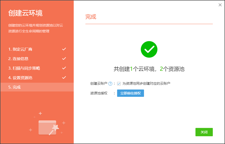Select the highlighted step 5. 完成
Screen dimensions: 225x144
pyautogui.click(x=14, y=87)
